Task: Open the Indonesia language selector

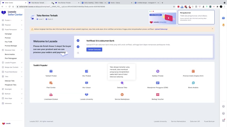Action: tap(12, 103)
